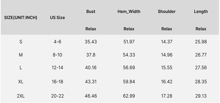220x103 pixels.
Task: Select the XL size row label
Action: click(x=21, y=82)
